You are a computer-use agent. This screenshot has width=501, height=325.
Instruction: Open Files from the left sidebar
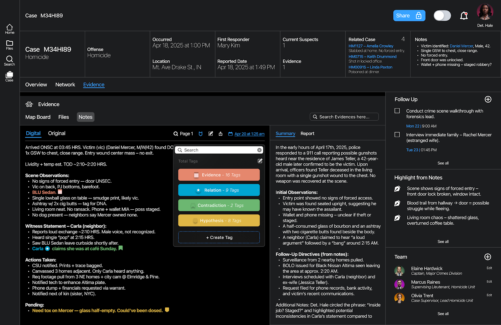coord(10,45)
